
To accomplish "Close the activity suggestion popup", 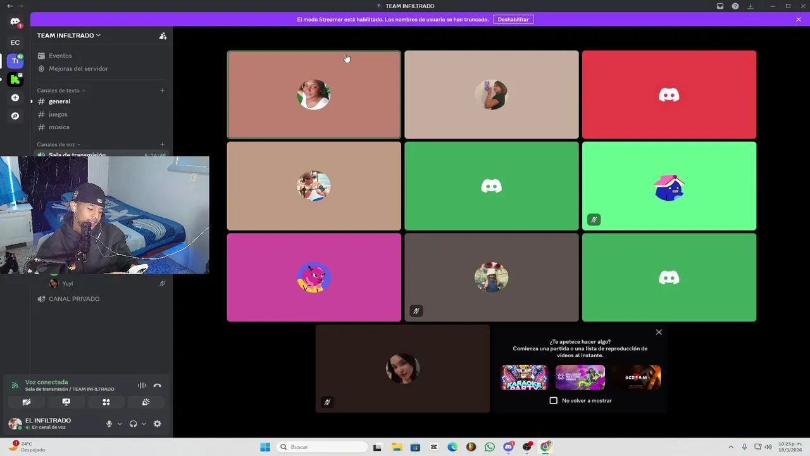I will [659, 332].
